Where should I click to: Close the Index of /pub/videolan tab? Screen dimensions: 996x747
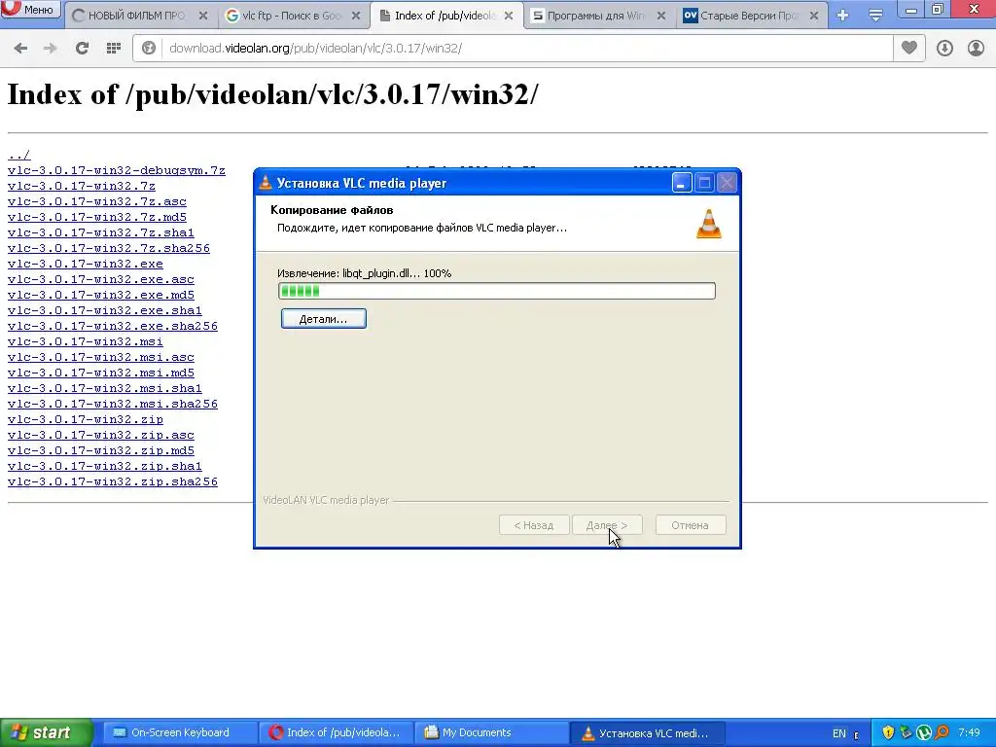[x=509, y=16]
